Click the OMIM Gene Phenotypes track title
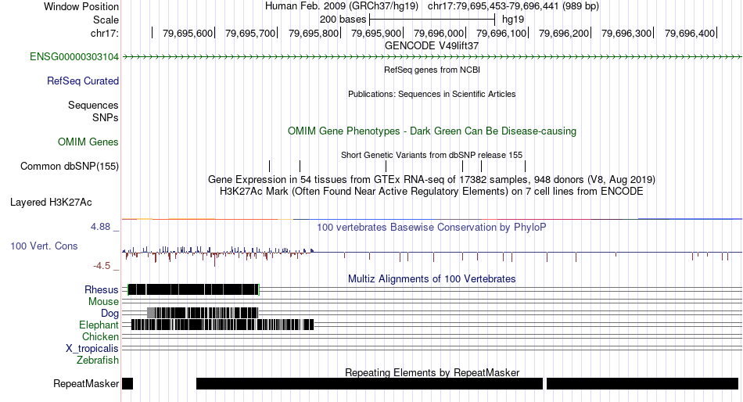This screenshot has height=402, width=743. [x=432, y=131]
